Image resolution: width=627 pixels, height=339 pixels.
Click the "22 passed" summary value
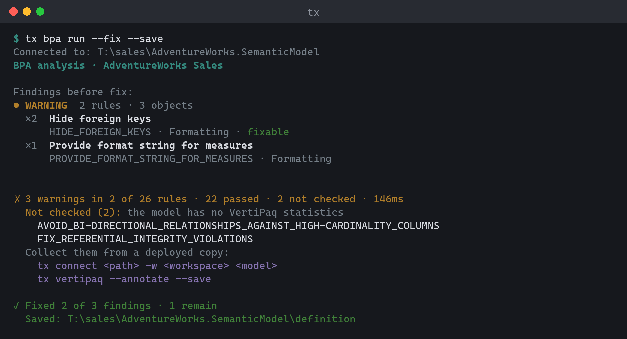coord(232,199)
